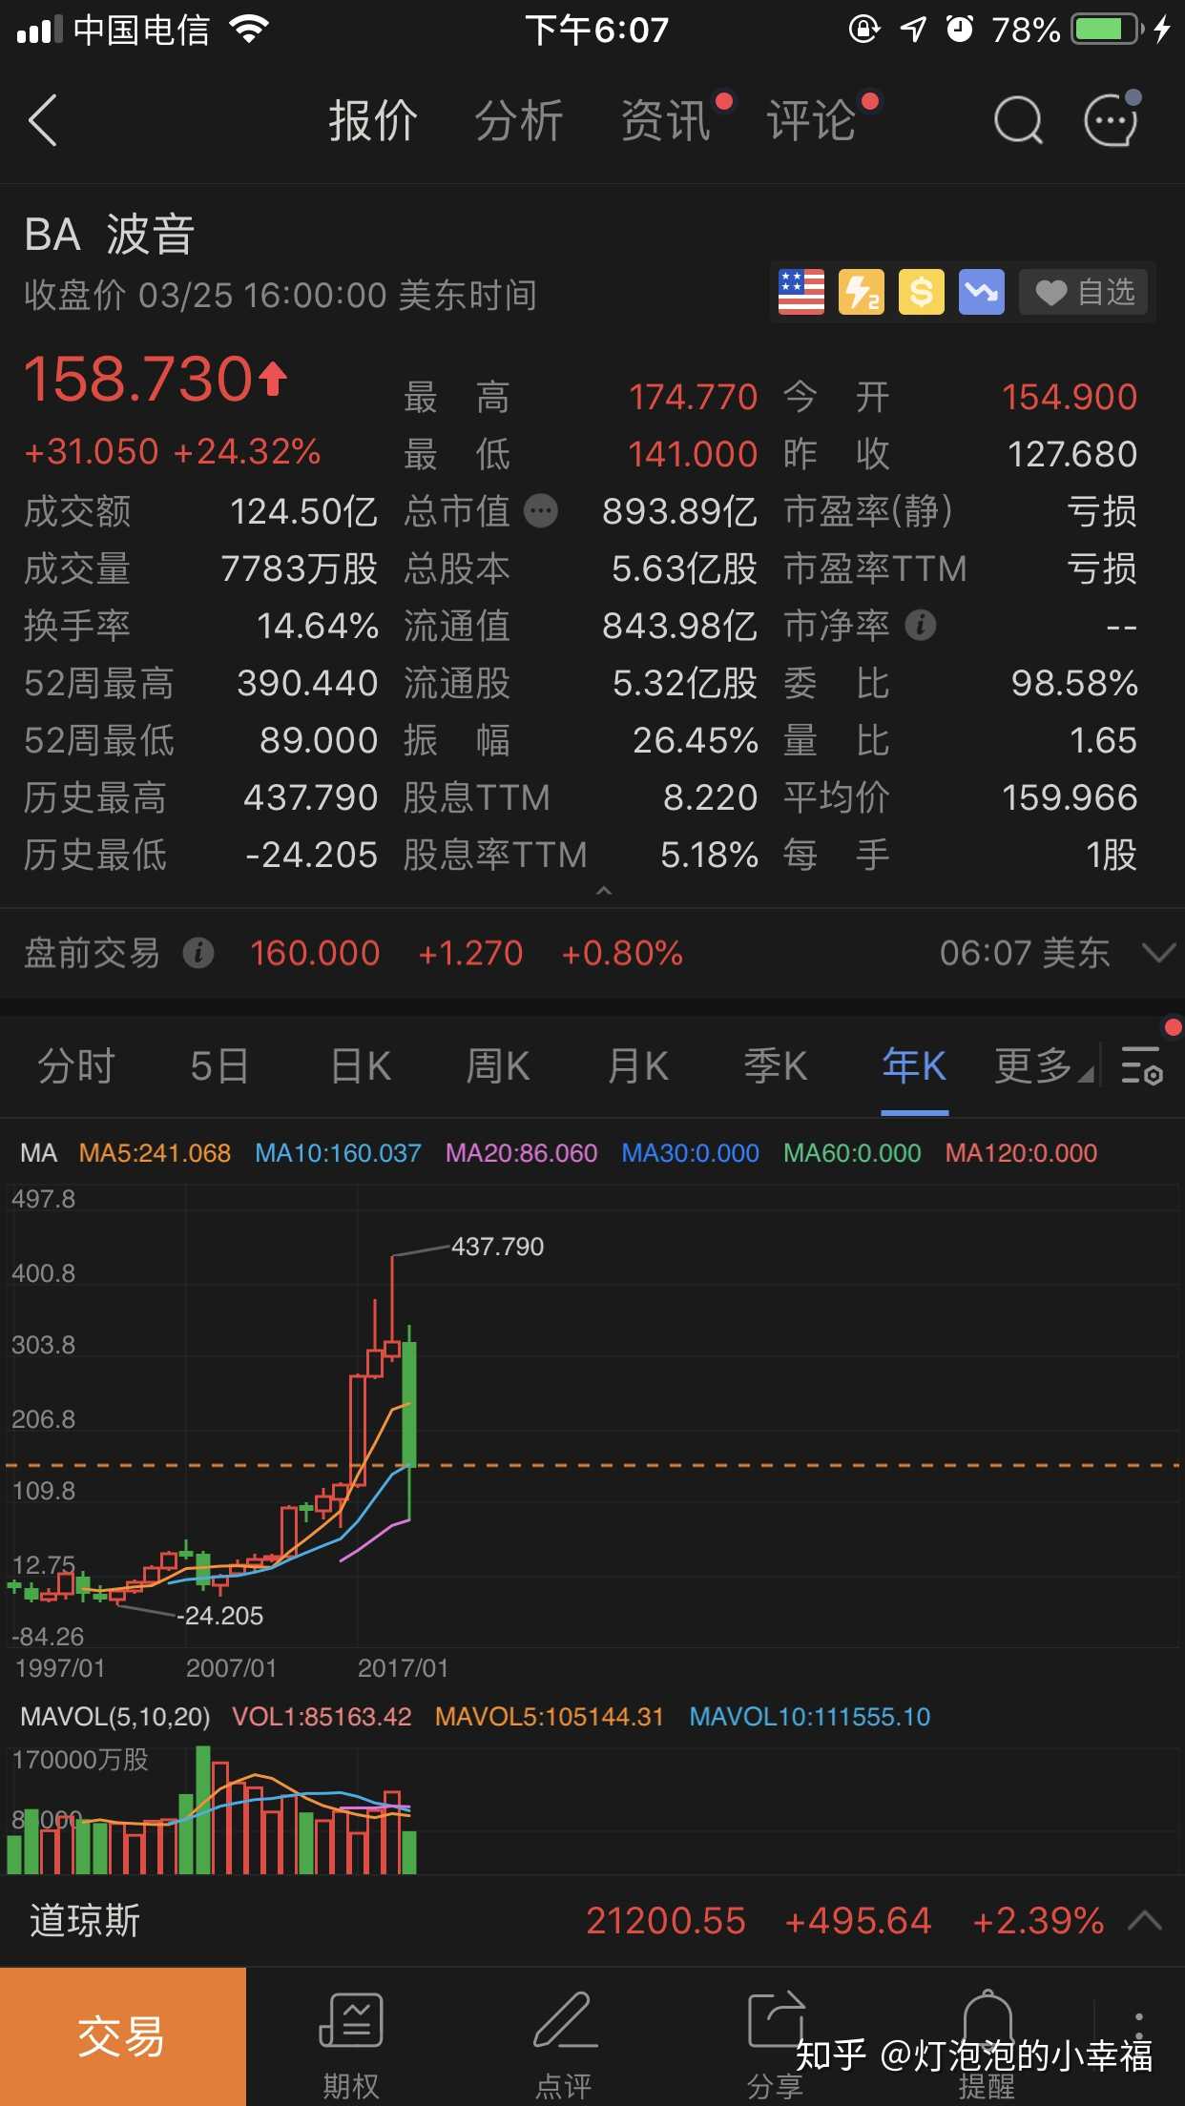Tap the MA30:0.000 indicator label
The image size is (1185, 2106).
tap(690, 1152)
